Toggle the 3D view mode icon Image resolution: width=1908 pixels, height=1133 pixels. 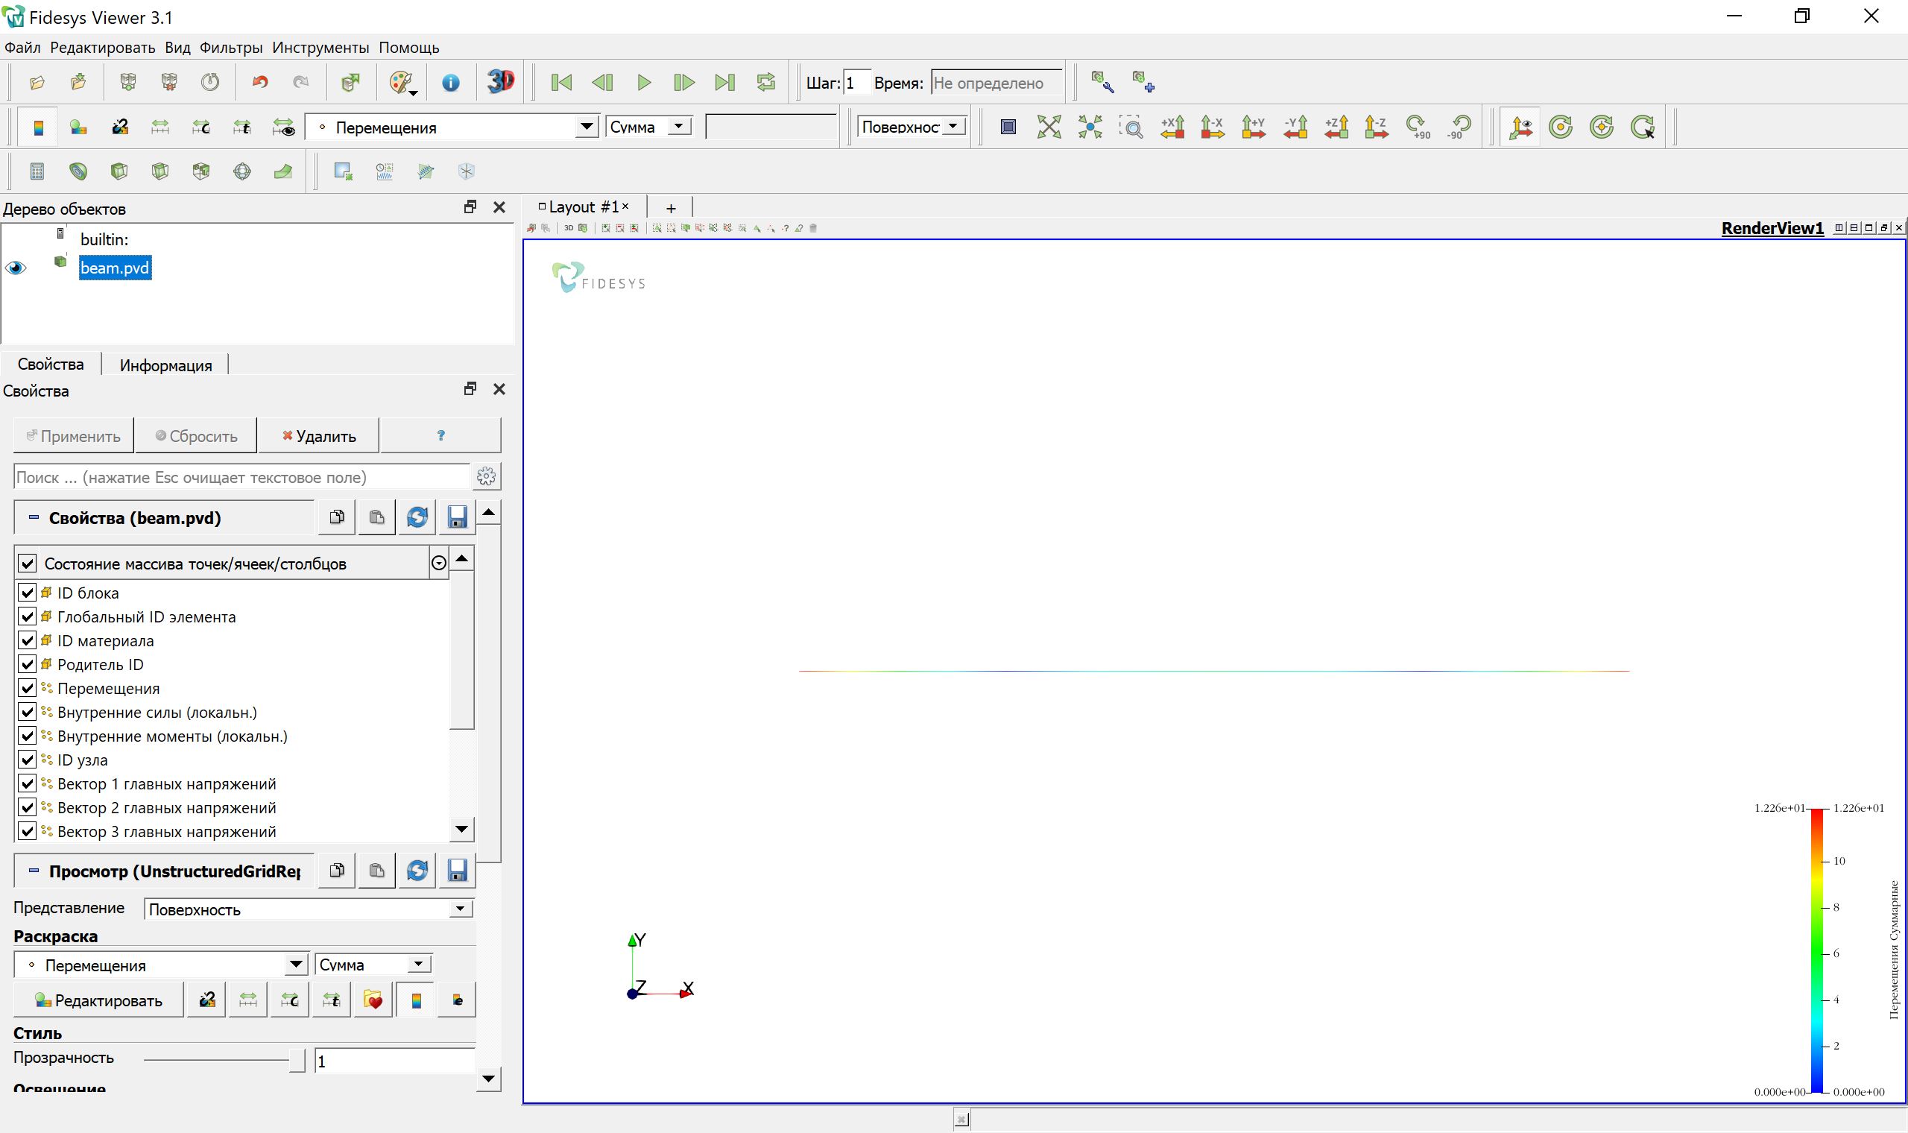tap(501, 81)
